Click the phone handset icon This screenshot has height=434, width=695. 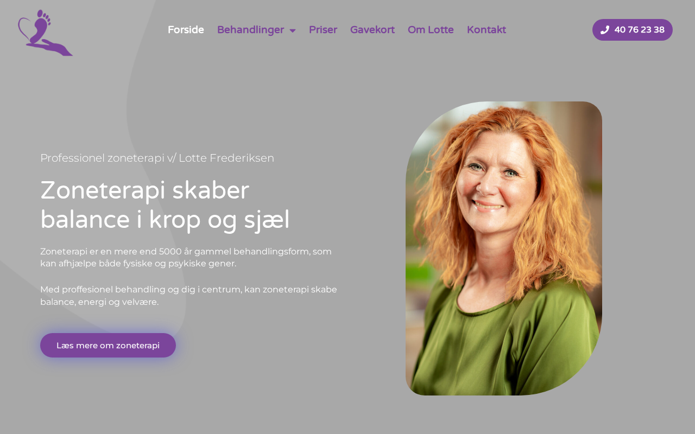click(605, 30)
